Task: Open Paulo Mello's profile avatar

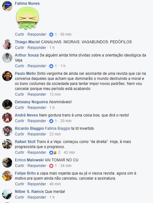Action: click(7, 76)
